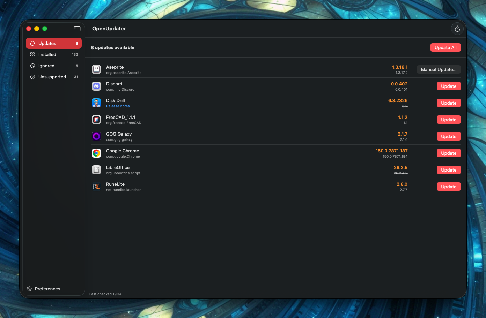Click the Aseprite app icon
Image resolution: width=486 pixels, height=318 pixels.
[96, 69]
